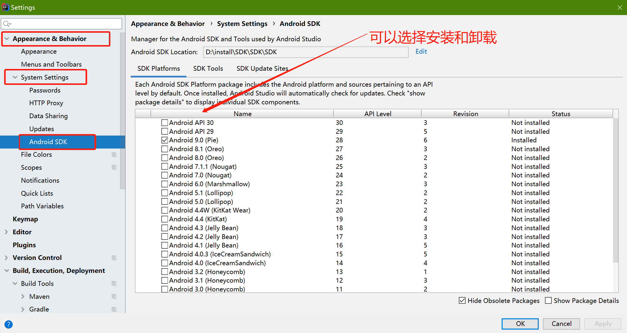627x333 pixels.
Task: Click the Edit link for SDK location
Action: tap(421, 52)
